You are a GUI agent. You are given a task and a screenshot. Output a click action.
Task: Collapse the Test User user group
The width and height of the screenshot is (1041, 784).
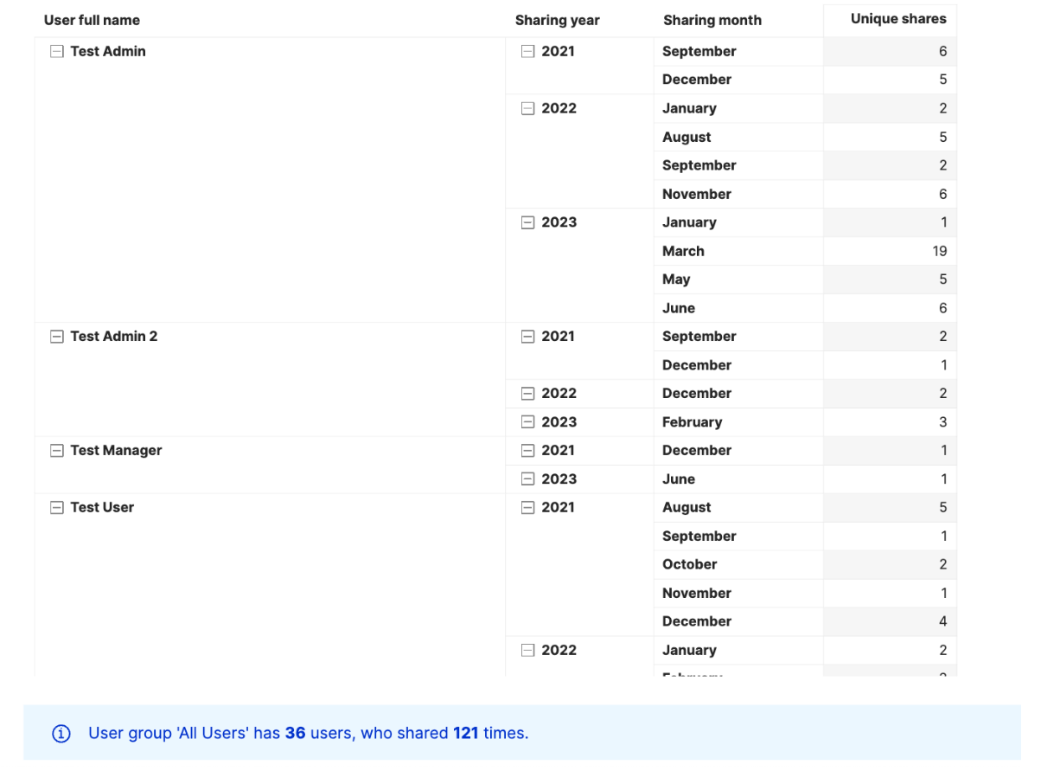[57, 508]
